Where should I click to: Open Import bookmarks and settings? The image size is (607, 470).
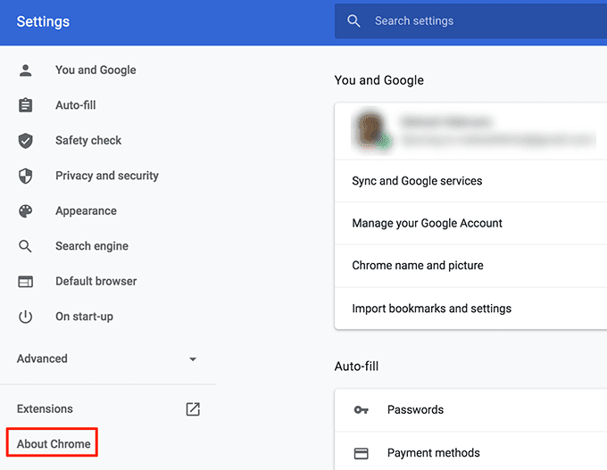pos(431,309)
